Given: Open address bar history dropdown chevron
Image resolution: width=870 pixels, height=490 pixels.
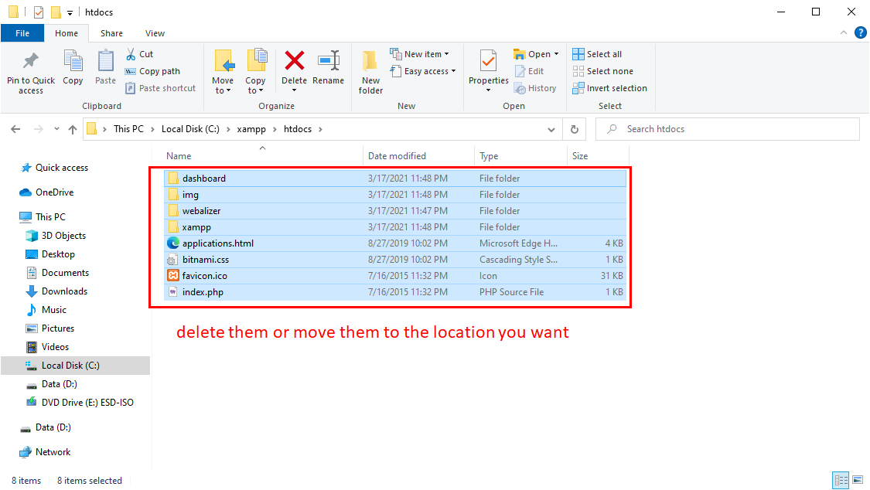Looking at the screenshot, I should point(551,130).
